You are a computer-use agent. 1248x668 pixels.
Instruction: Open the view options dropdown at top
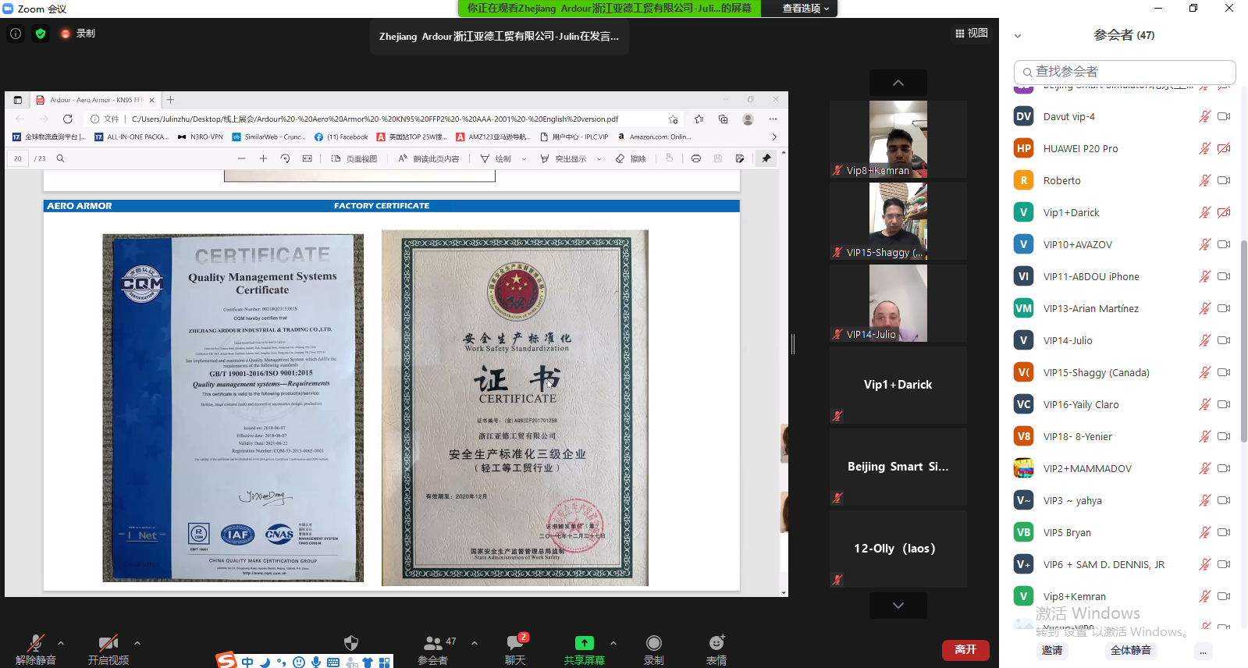(x=806, y=9)
